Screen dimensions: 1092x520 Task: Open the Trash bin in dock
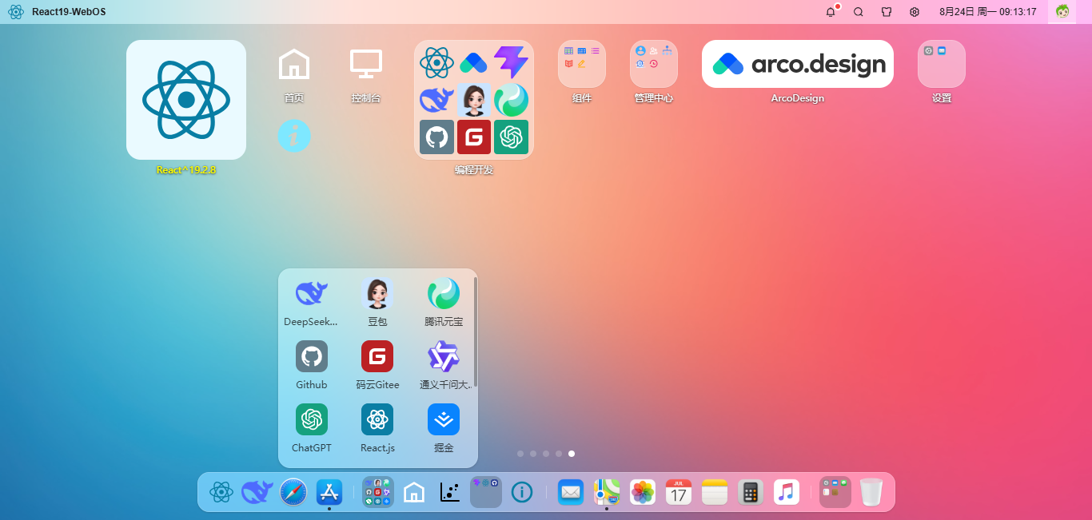[871, 492]
